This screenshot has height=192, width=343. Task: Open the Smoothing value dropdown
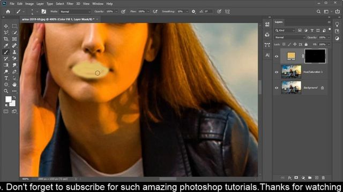click(187, 12)
